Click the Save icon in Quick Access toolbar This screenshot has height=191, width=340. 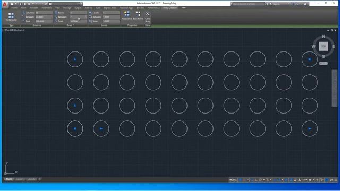pos(20,4)
